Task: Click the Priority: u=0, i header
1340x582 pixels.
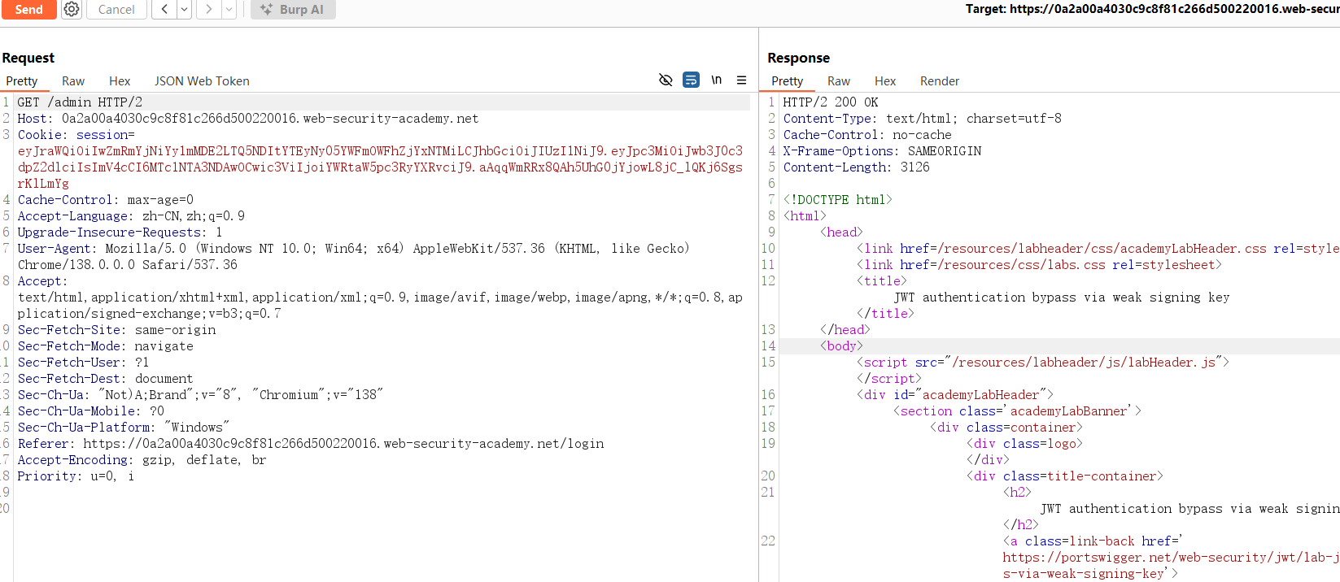Action: tap(76, 476)
